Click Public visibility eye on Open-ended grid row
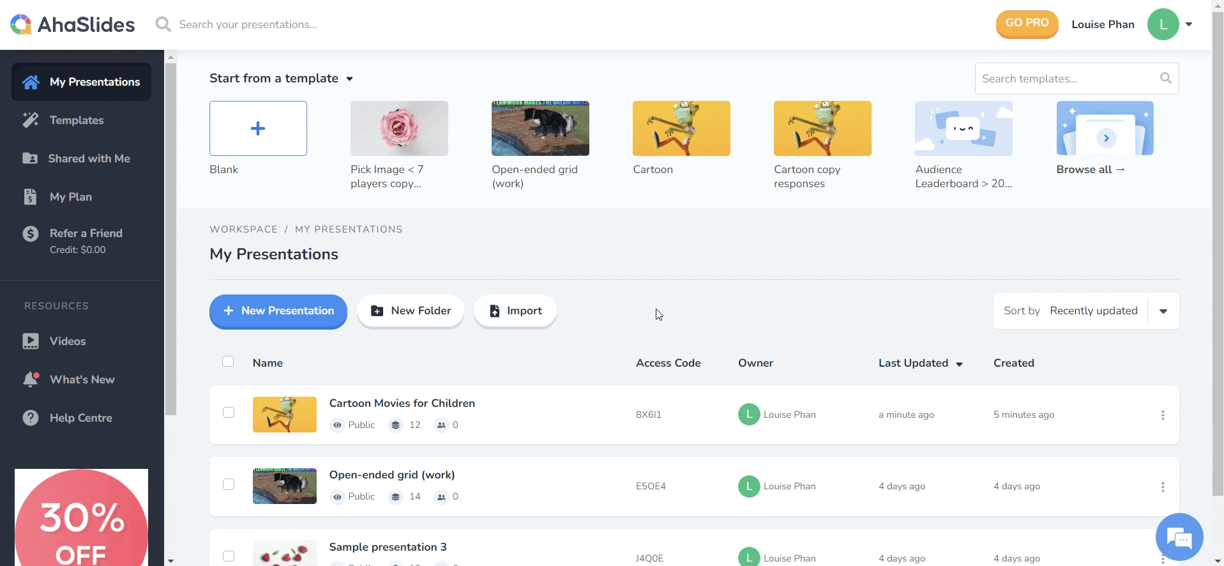The height and width of the screenshot is (566, 1224). pos(337,496)
